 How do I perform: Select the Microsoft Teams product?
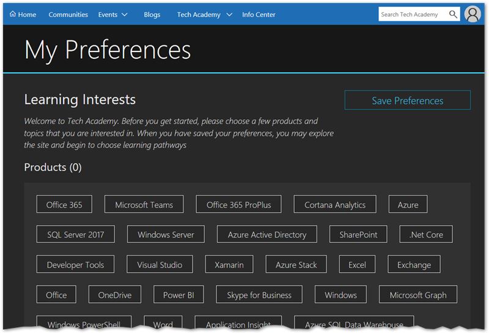tap(144, 204)
